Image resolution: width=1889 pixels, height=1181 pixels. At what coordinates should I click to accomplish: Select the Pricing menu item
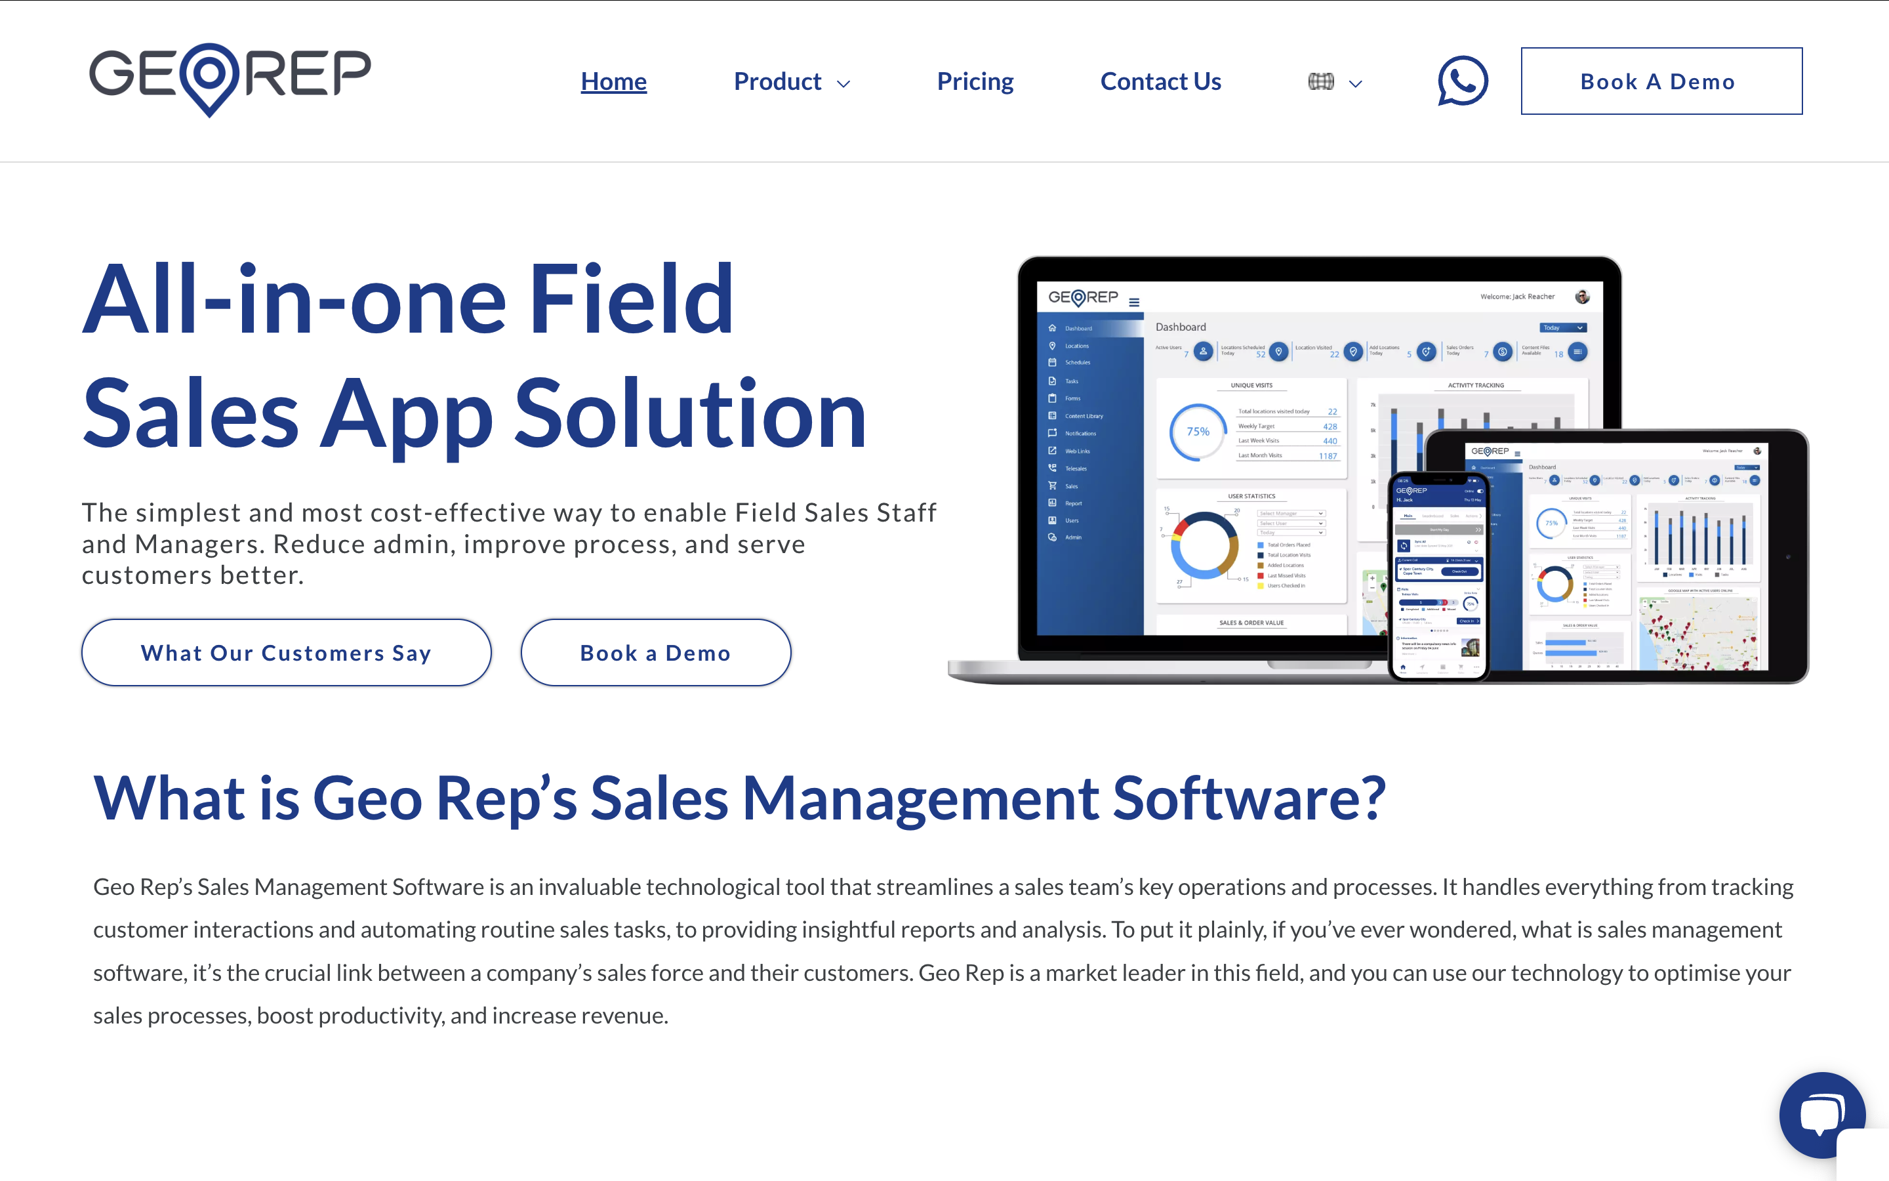click(974, 80)
